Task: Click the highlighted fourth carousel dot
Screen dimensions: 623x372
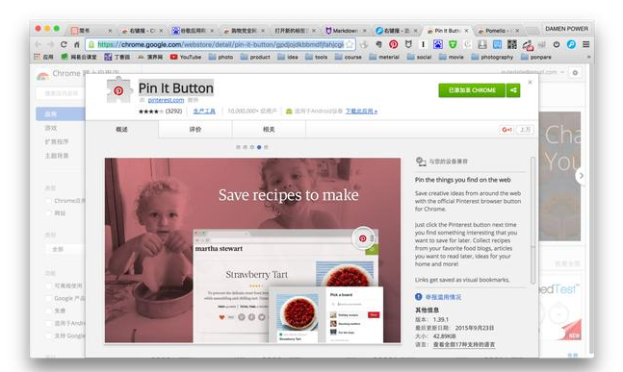Action: [x=259, y=147]
